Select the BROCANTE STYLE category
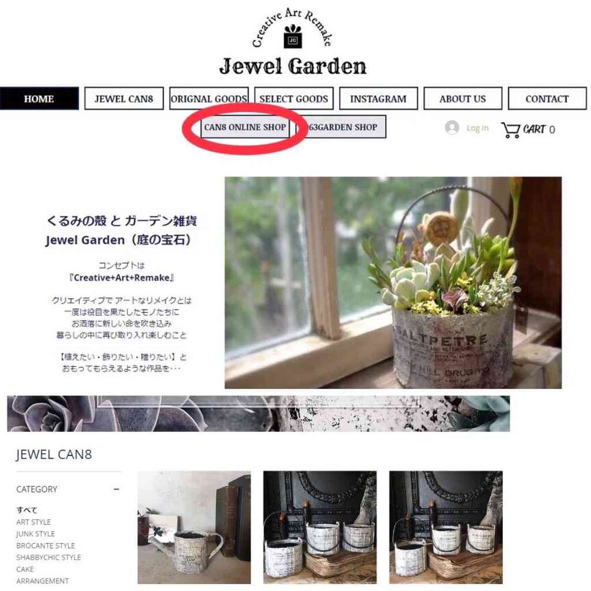Image resolution: width=591 pixels, height=591 pixels. (x=46, y=545)
